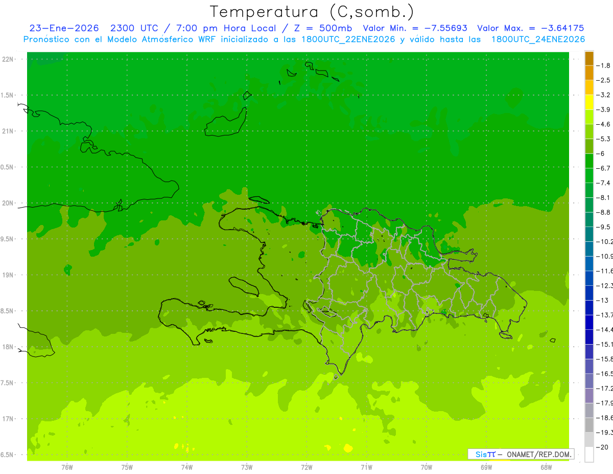
Task: Pick the yellow swatch between -3.2 and -3.9
Action: (589, 102)
